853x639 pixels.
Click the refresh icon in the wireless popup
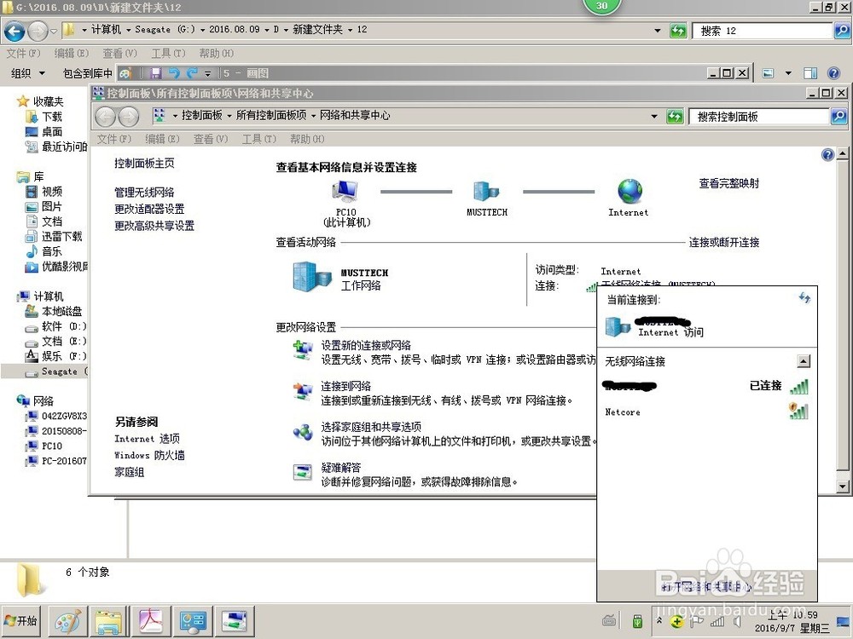tap(804, 299)
